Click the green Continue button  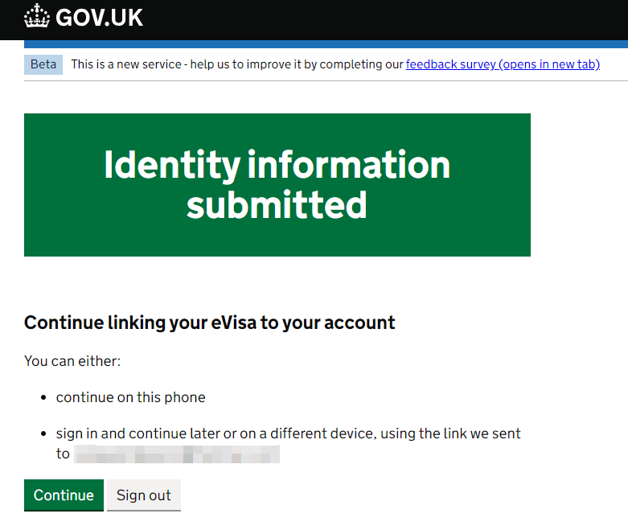[x=64, y=495]
